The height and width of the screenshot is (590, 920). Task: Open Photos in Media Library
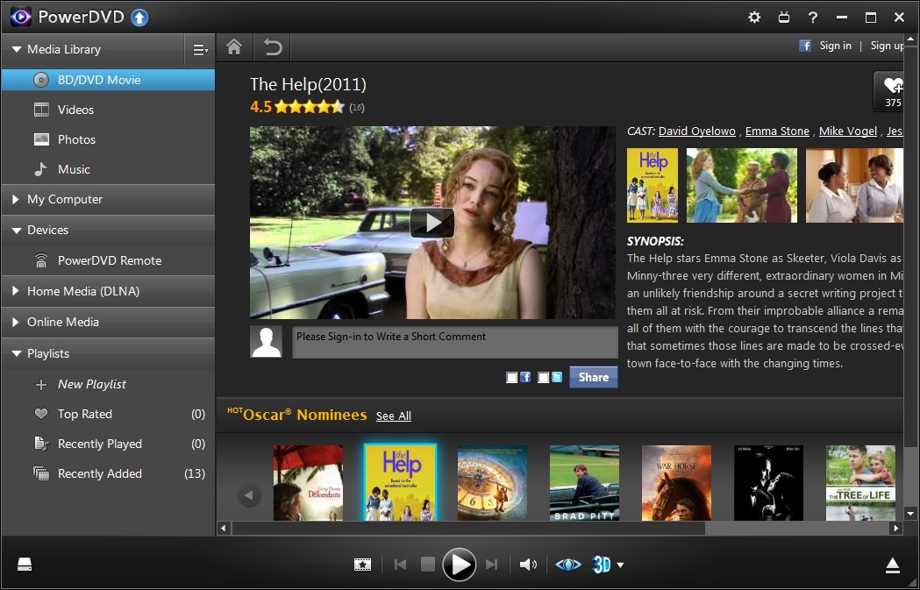coord(108,139)
